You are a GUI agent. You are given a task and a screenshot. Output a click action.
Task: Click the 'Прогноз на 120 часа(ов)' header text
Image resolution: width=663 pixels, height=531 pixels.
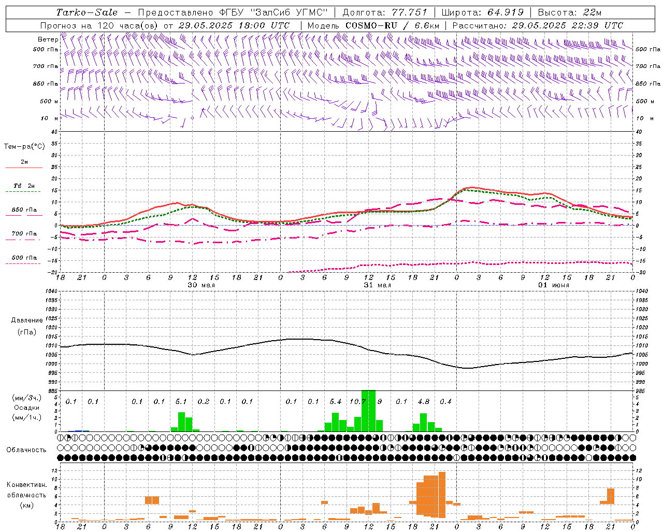coord(100,25)
